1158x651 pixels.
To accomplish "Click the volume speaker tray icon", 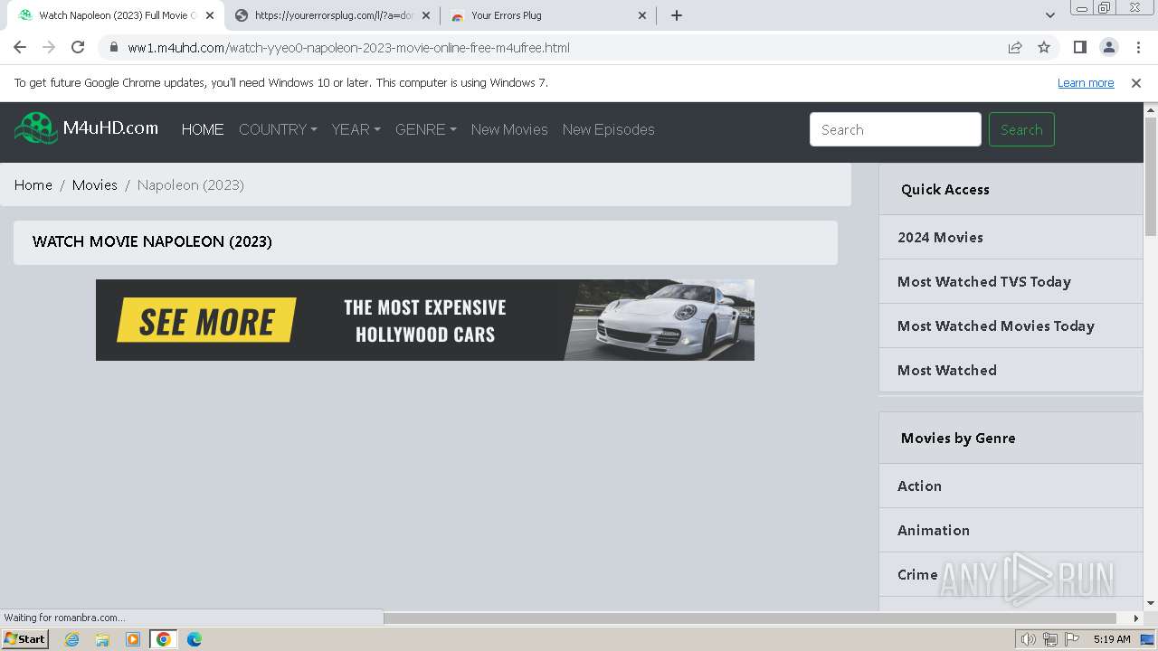I will pos(1028,639).
